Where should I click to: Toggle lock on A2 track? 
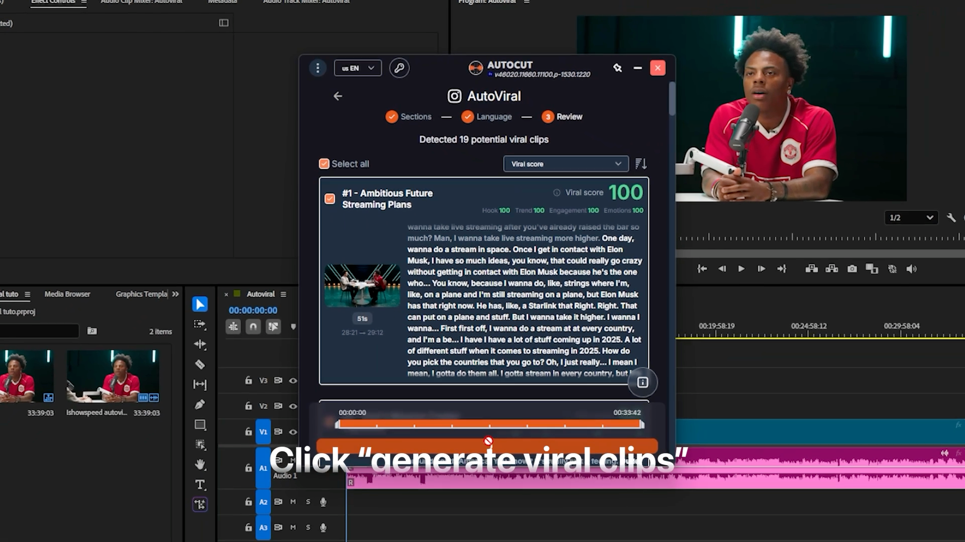[x=248, y=501]
